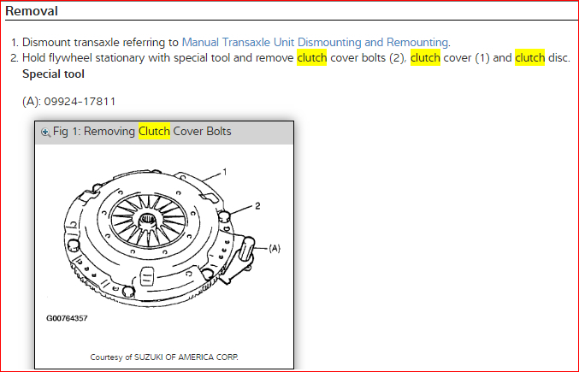
Task: Click the (A) callout label in the diagram
Action: coord(275,248)
